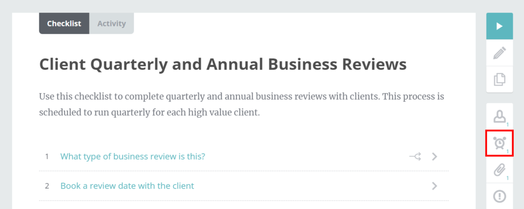Open the paperclip attachments icon
The width and height of the screenshot is (524, 209).
(499, 170)
